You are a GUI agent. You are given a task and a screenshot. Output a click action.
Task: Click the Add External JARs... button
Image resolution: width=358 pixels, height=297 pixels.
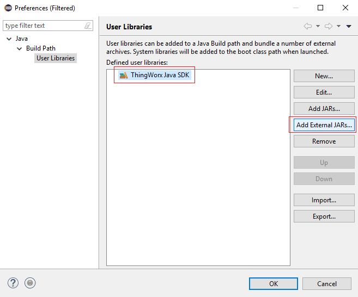[x=324, y=125]
